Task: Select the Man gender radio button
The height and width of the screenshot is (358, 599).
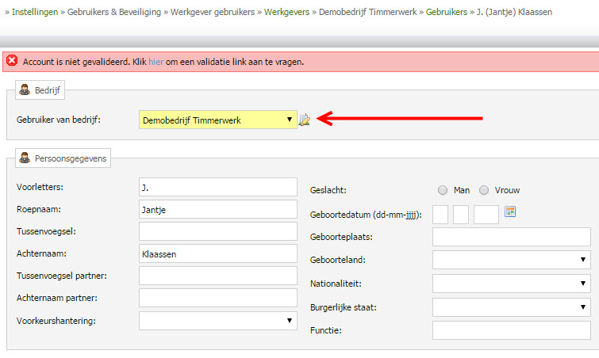Action: tap(443, 190)
